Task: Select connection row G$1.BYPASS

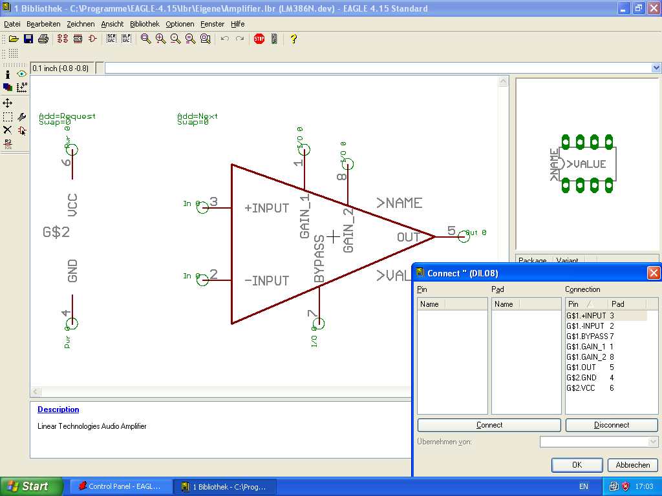Action: tap(606, 336)
